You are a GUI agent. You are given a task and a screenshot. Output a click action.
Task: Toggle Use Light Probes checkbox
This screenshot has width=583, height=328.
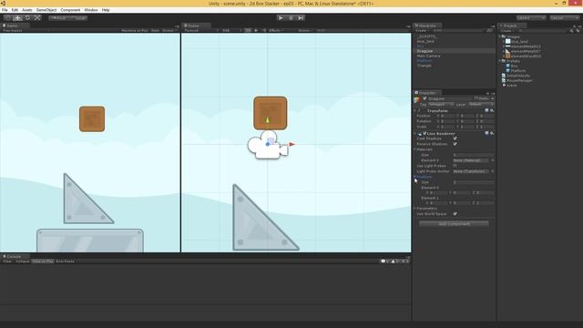click(455, 166)
